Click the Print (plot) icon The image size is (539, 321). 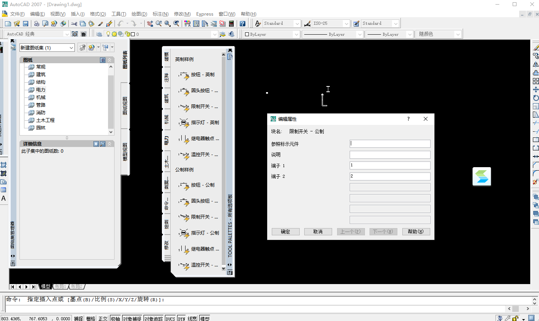tap(37, 24)
